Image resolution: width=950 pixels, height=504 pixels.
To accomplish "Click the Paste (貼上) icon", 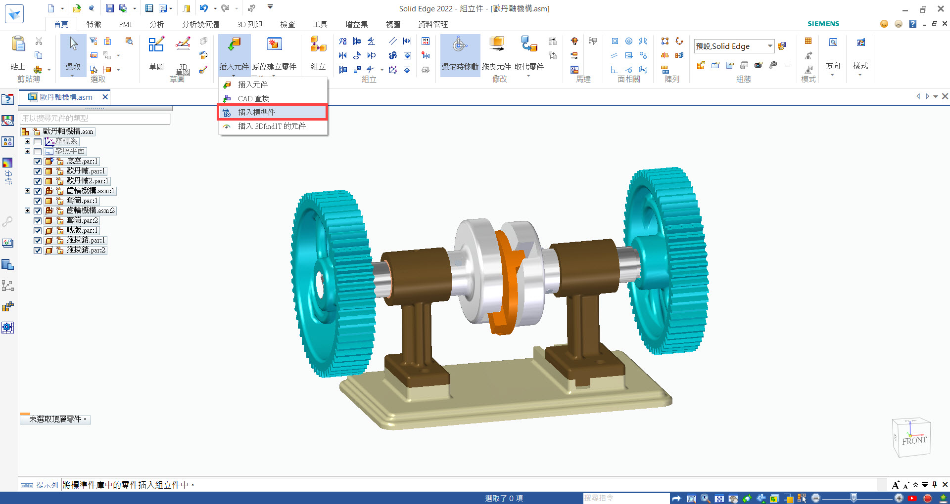I will click(18, 45).
